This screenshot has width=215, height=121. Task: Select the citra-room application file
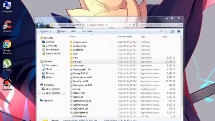(122, 66)
